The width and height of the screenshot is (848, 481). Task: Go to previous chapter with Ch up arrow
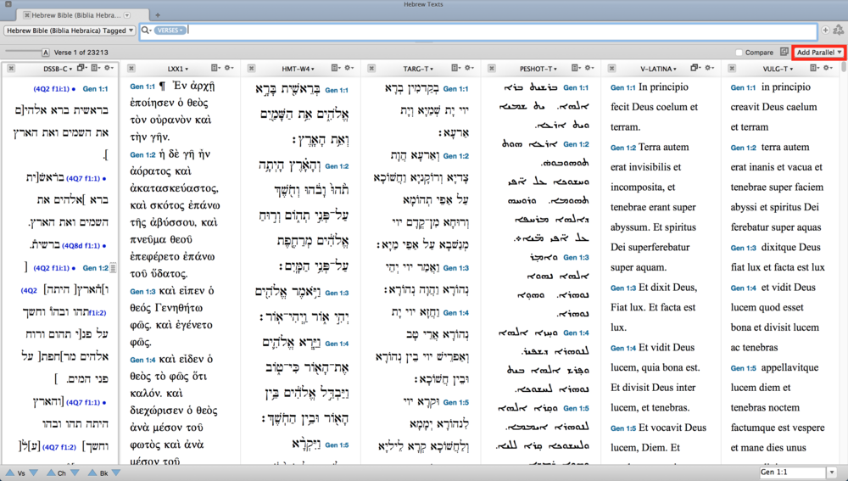pos(52,473)
